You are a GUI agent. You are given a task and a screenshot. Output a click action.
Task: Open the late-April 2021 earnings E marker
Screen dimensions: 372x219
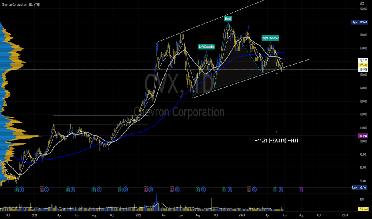coord(68,190)
